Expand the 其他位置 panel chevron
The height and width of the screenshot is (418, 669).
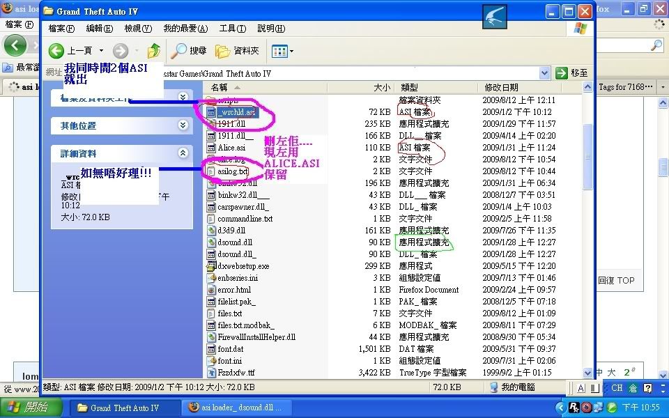click(x=183, y=125)
